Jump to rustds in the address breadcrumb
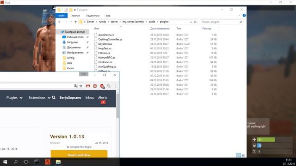Viewport: 296px width, 166px height. click(x=102, y=22)
